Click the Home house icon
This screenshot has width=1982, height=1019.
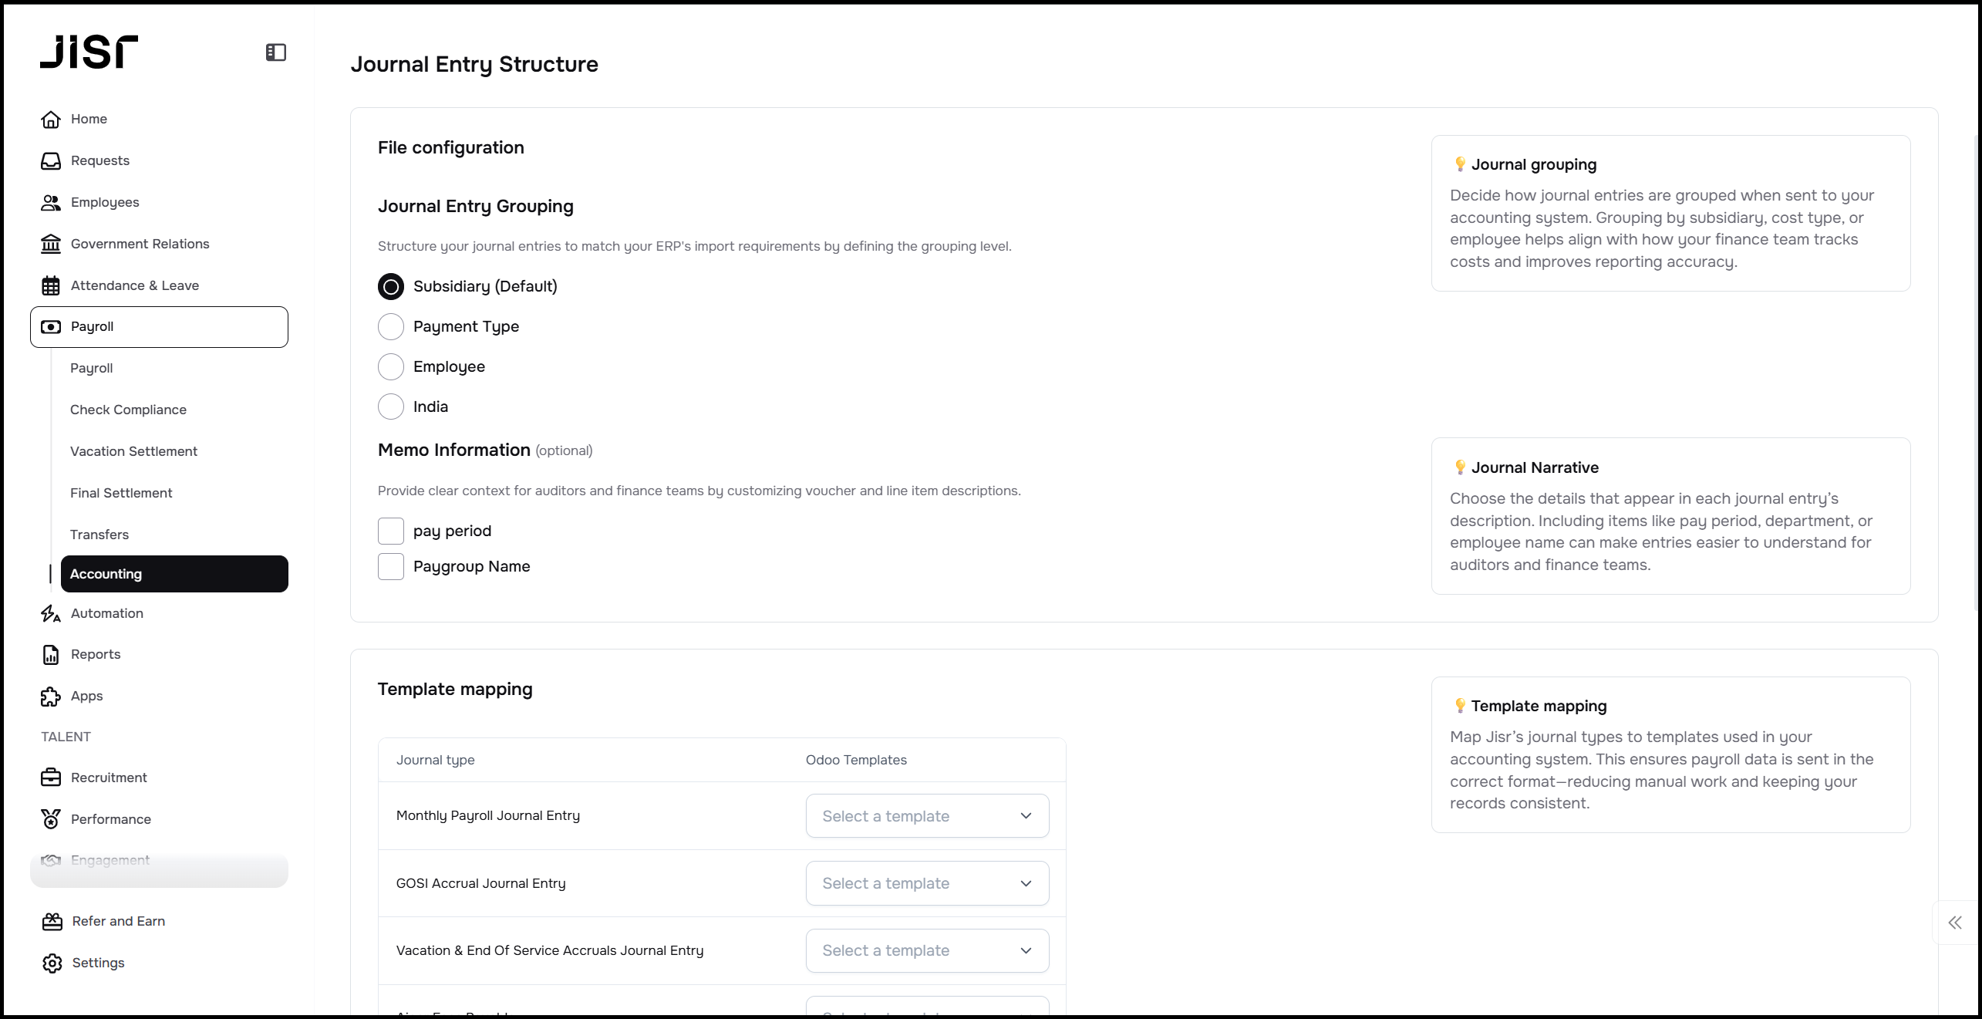(51, 120)
